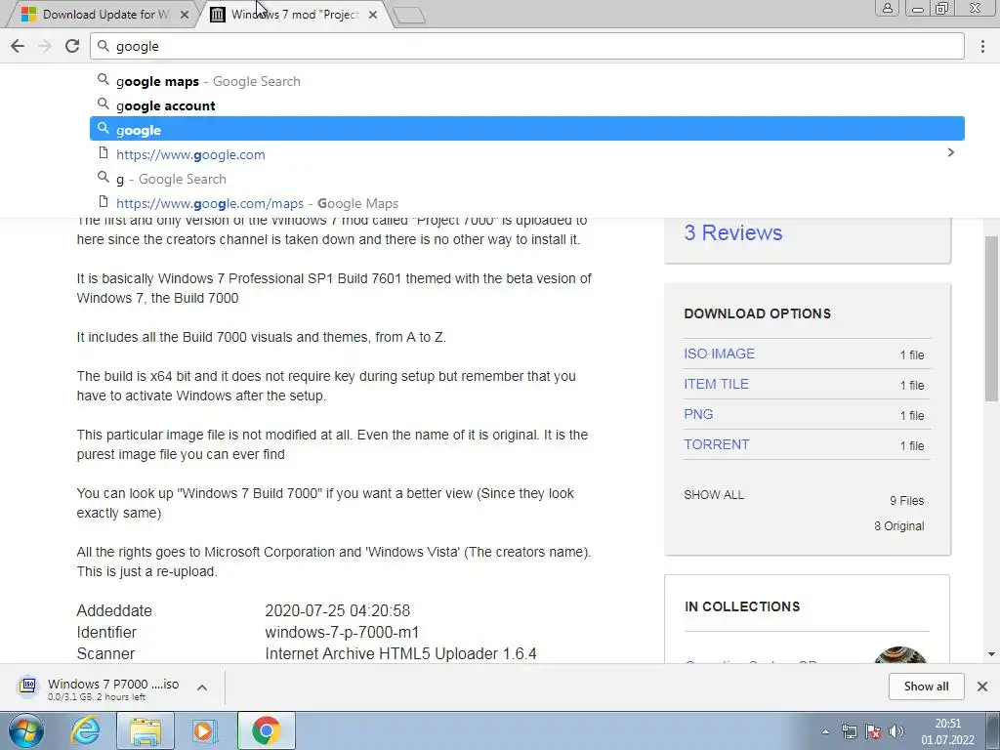Viewport: 1000px width, 750px height.
Task: Open the Windows Start menu
Action: click(25, 730)
